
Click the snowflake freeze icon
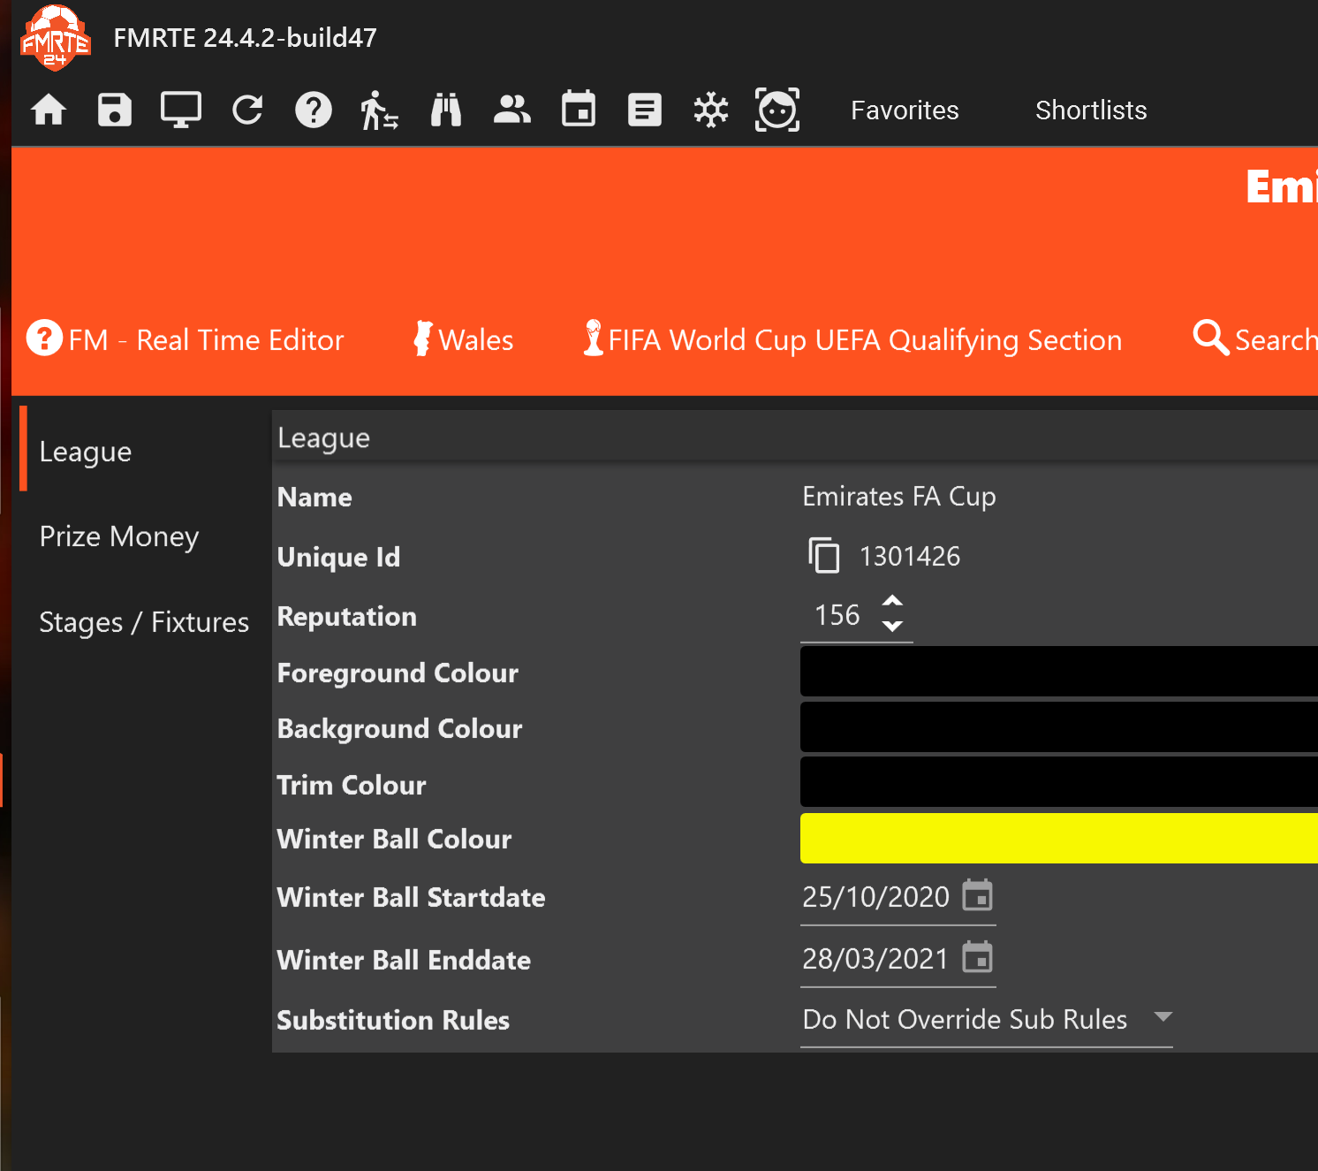tap(711, 110)
